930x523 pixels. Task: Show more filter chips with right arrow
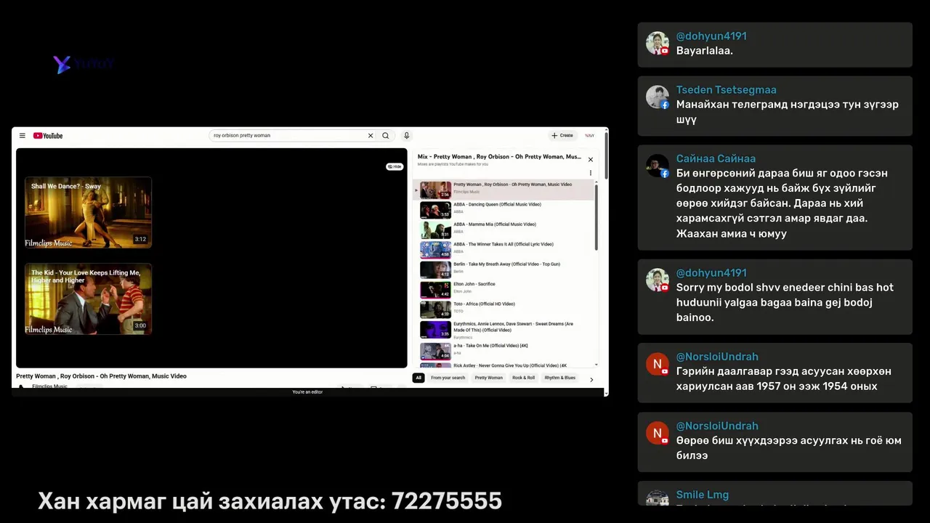click(x=591, y=379)
